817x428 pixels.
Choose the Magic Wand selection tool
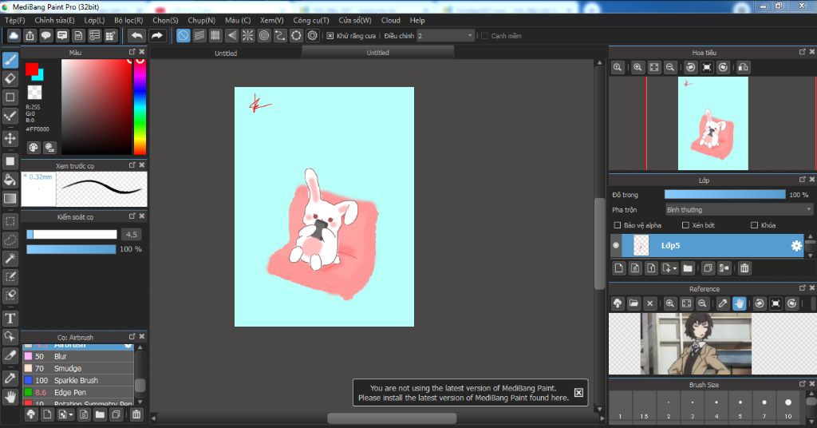10,258
